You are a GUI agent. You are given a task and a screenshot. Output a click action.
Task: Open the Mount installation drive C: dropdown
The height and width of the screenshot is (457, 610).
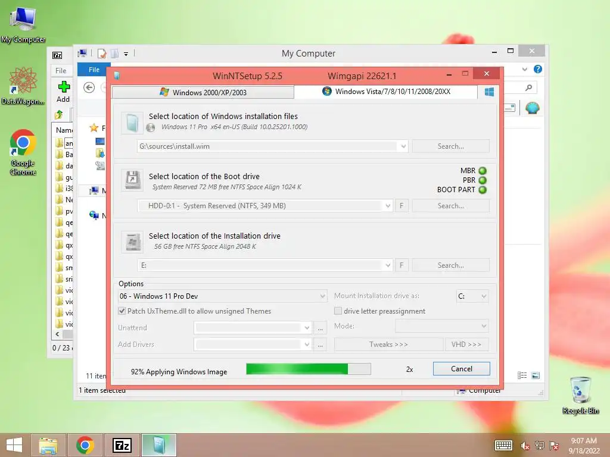pos(484,296)
